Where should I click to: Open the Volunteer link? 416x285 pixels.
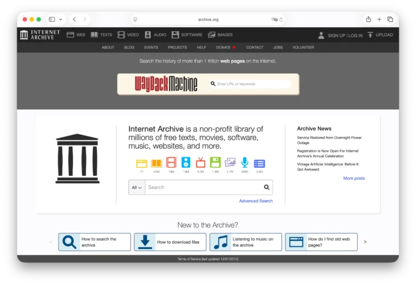(303, 47)
